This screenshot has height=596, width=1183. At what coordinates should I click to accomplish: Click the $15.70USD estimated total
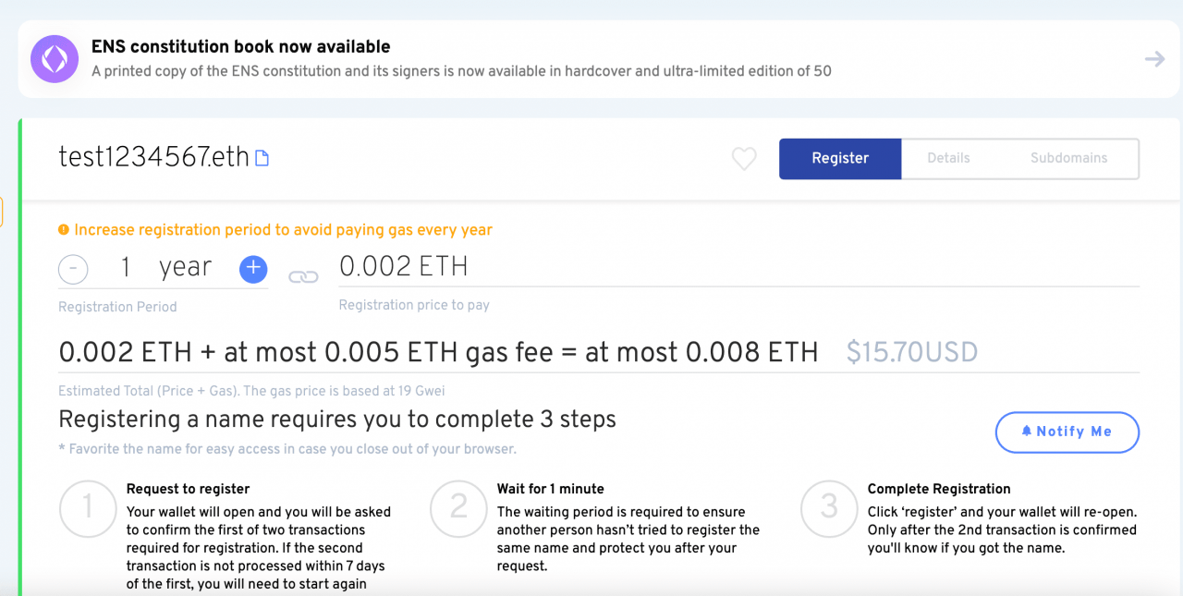(x=911, y=352)
